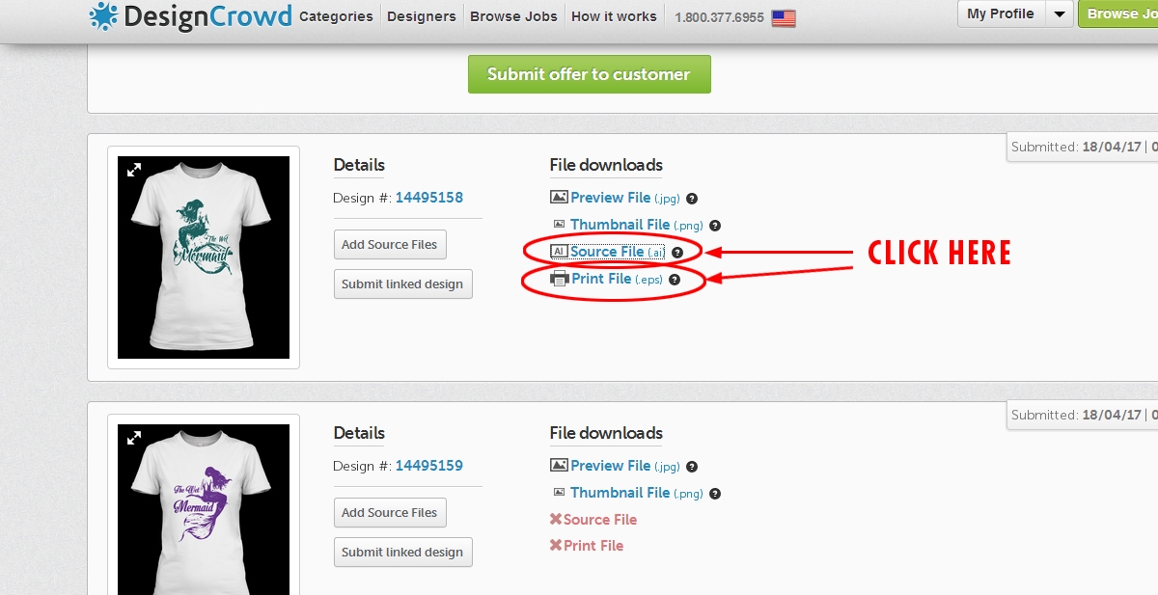Click the phone number 1.800.377.6955
The height and width of the screenshot is (595, 1158).
pyautogui.click(x=720, y=17)
